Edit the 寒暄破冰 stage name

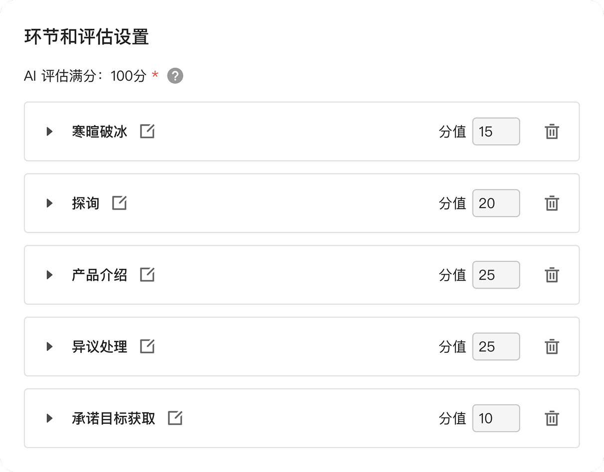(x=147, y=132)
